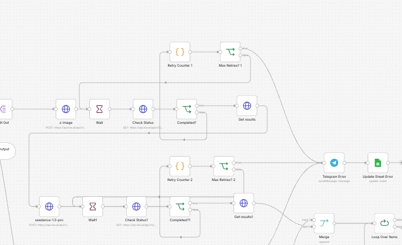Click the Merge append node
402x245 pixels.
click(324, 223)
